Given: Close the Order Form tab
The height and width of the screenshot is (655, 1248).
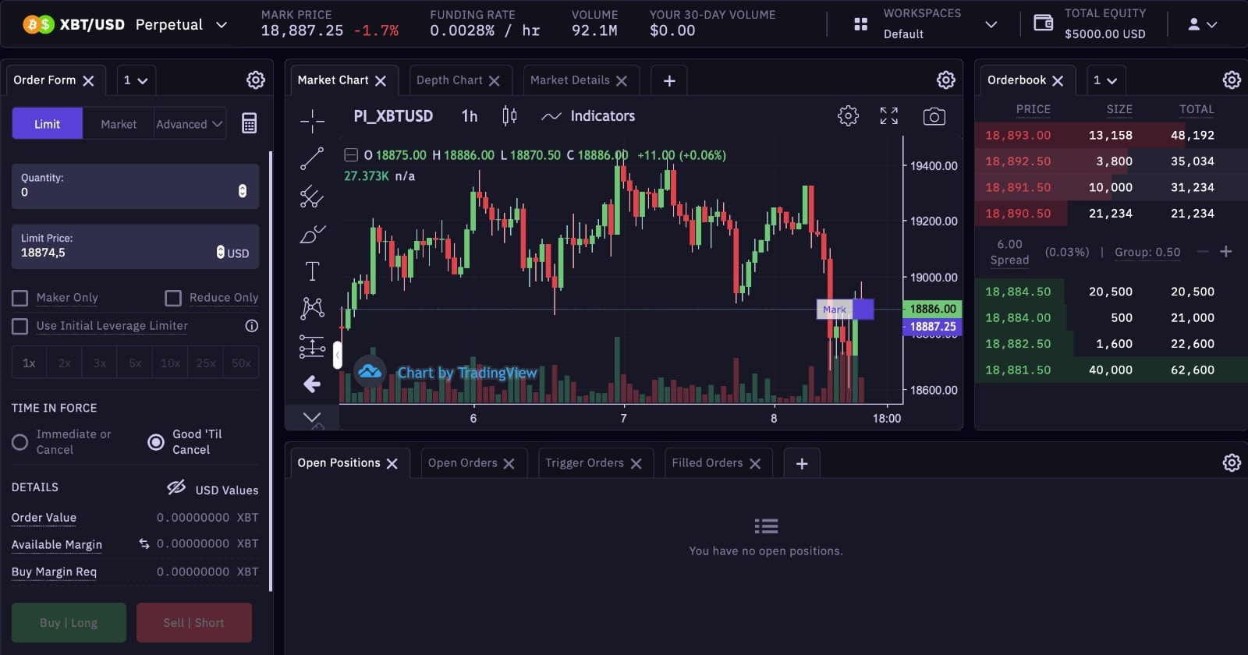Looking at the screenshot, I should (x=88, y=80).
